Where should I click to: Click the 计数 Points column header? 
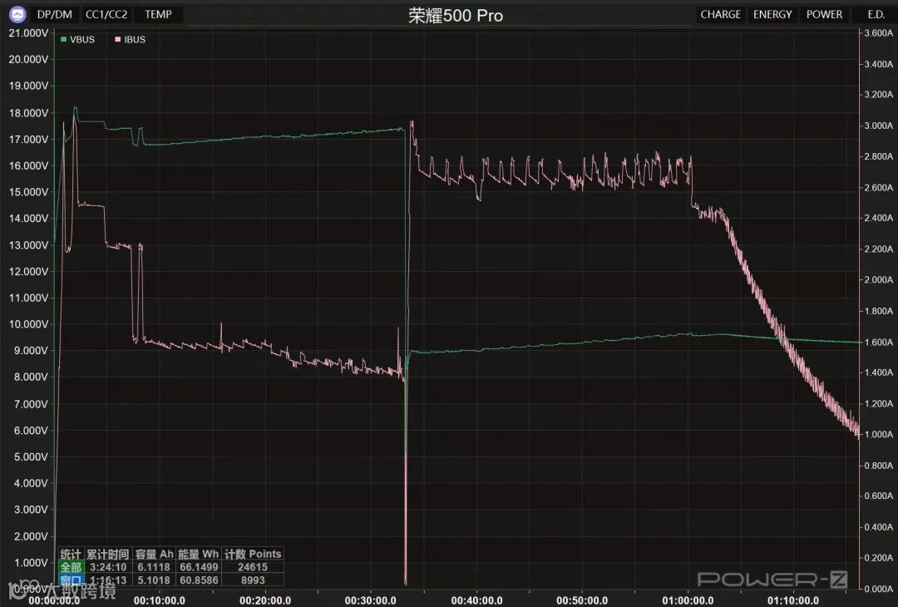253,554
